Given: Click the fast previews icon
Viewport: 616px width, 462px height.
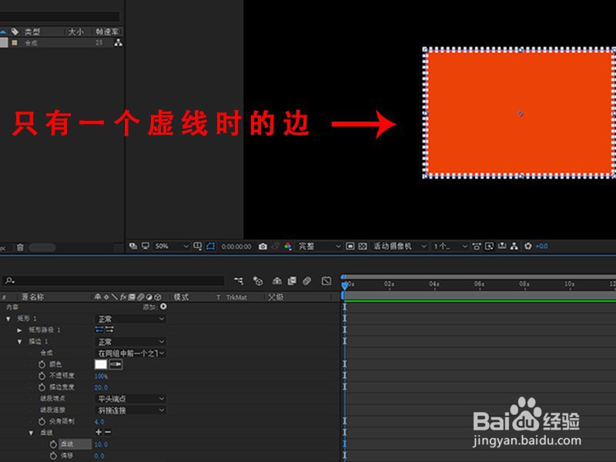Looking at the screenshot, I should point(489,246).
